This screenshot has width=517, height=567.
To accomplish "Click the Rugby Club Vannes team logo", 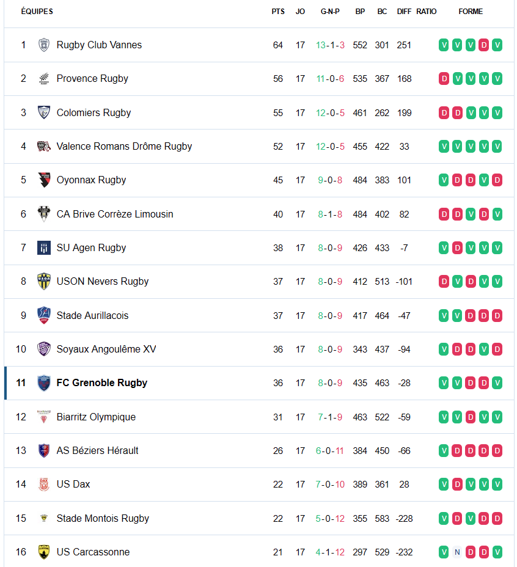I will (43, 45).
